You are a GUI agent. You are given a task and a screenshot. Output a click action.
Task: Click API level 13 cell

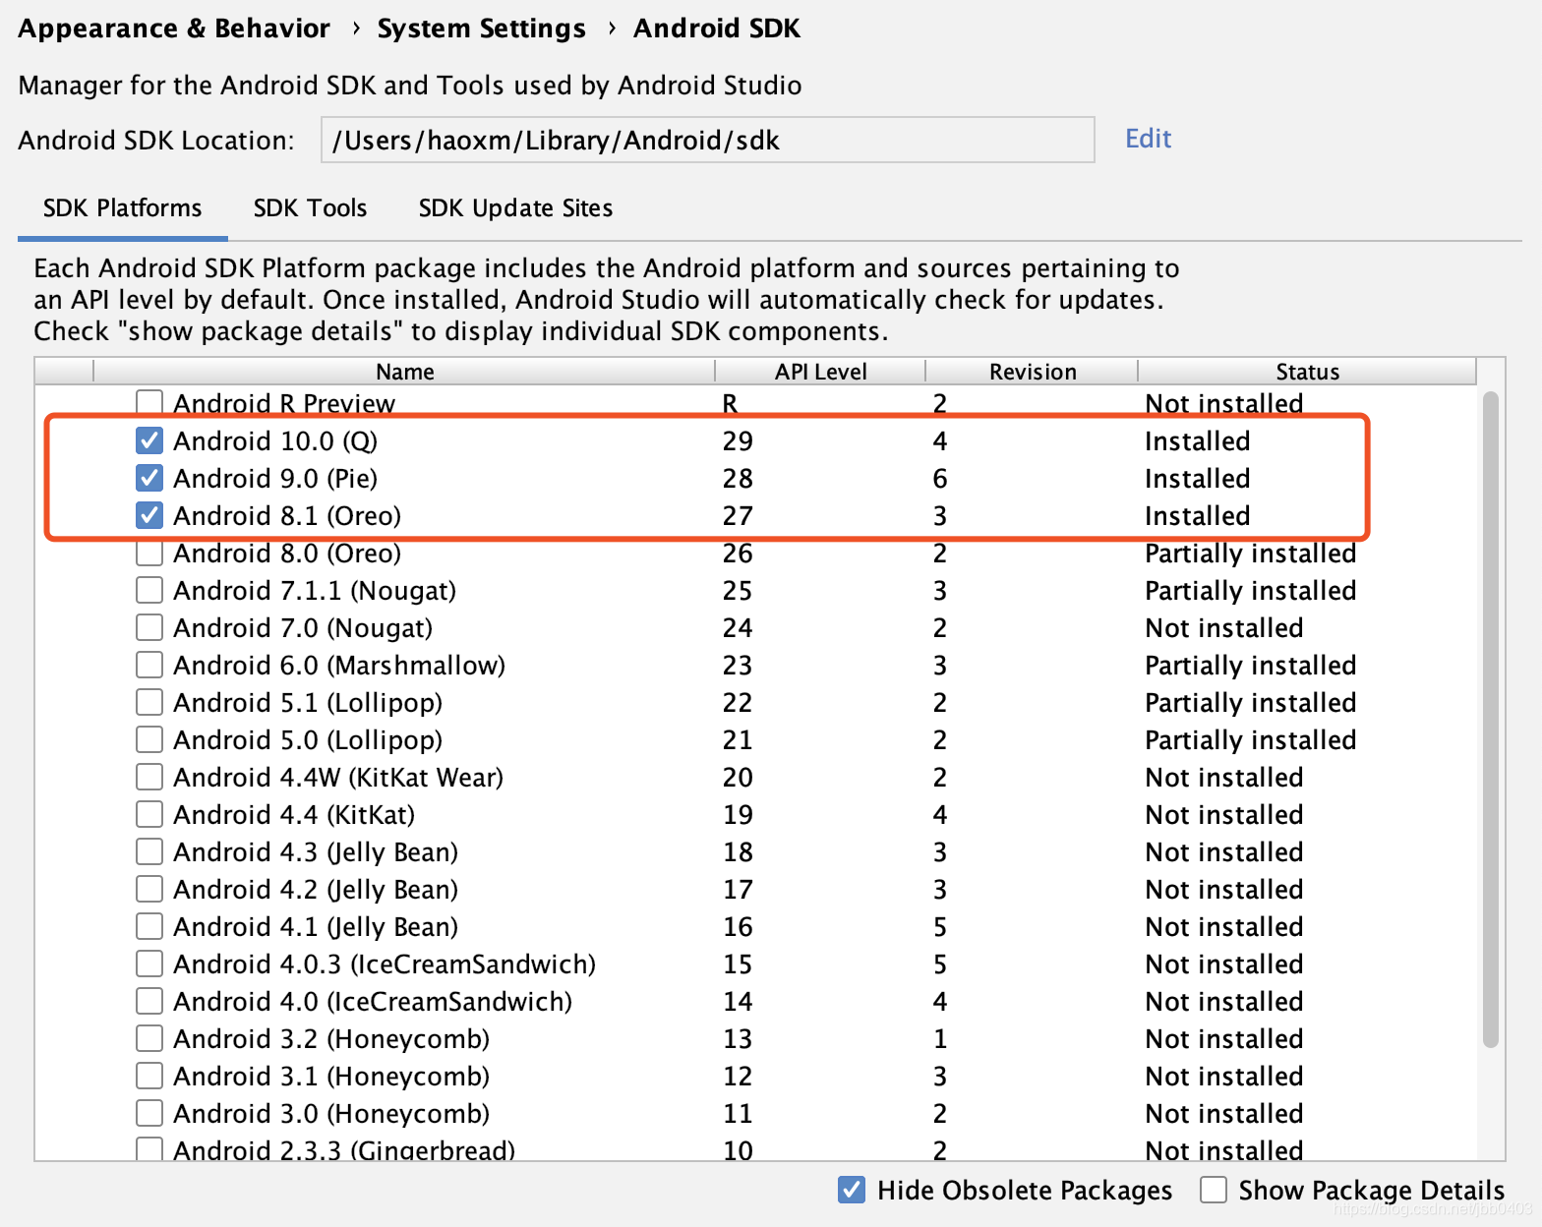tap(738, 1038)
